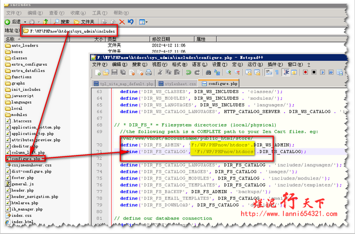Click the Explorer address bar path field

pos(177,31)
